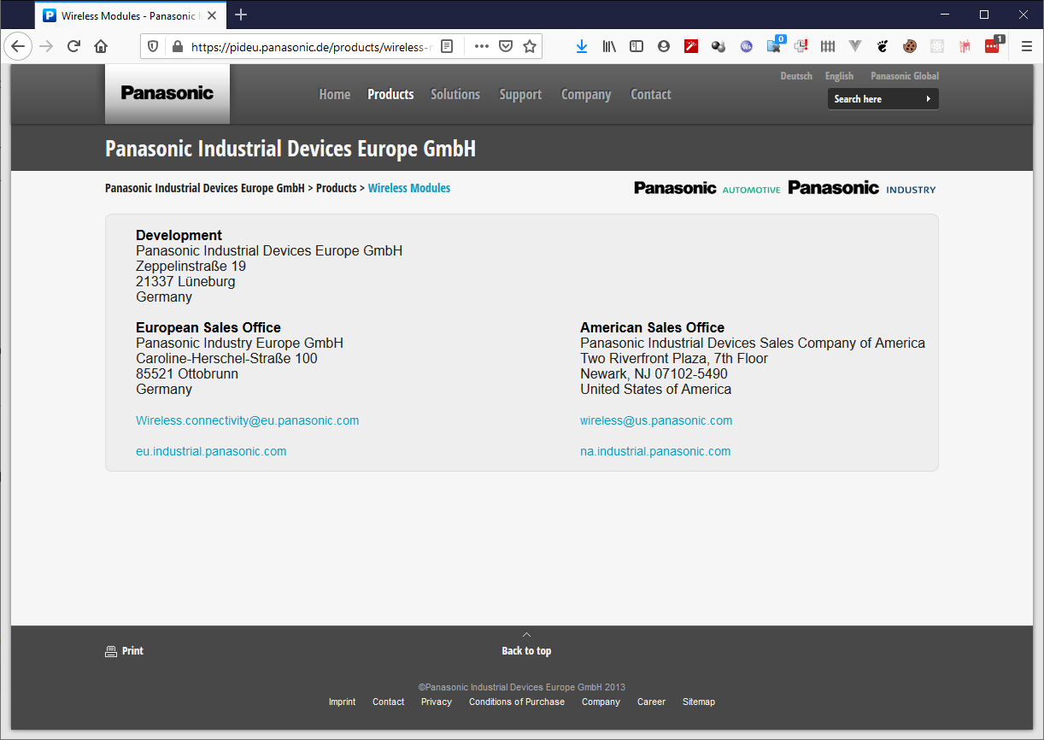Open a new browser tab
Image resolution: width=1044 pixels, height=740 pixels.
[x=241, y=15]
